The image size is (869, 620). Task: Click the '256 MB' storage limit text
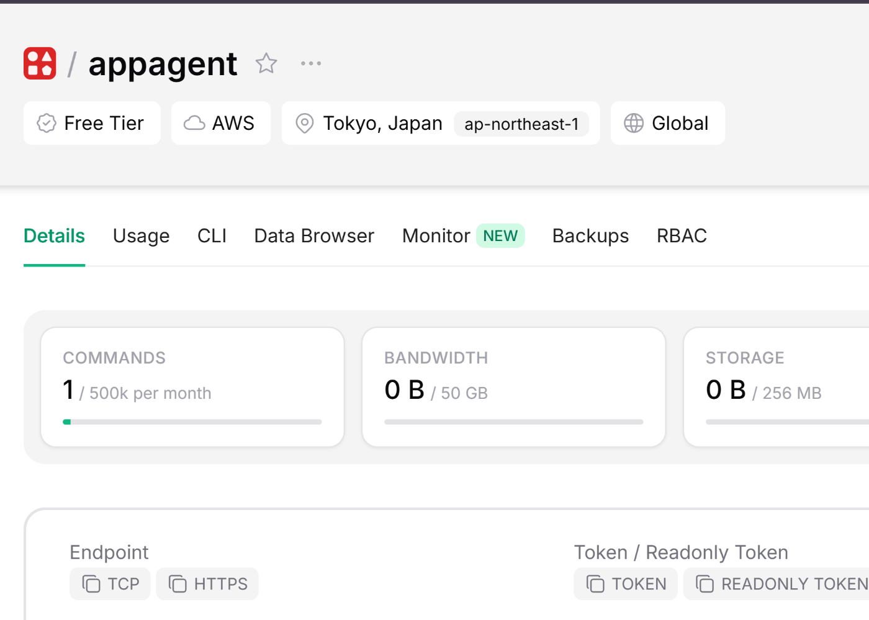(792, 393)
